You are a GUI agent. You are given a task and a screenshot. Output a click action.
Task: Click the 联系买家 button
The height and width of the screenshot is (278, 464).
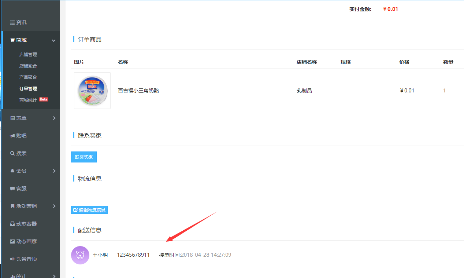coord(84,157)
